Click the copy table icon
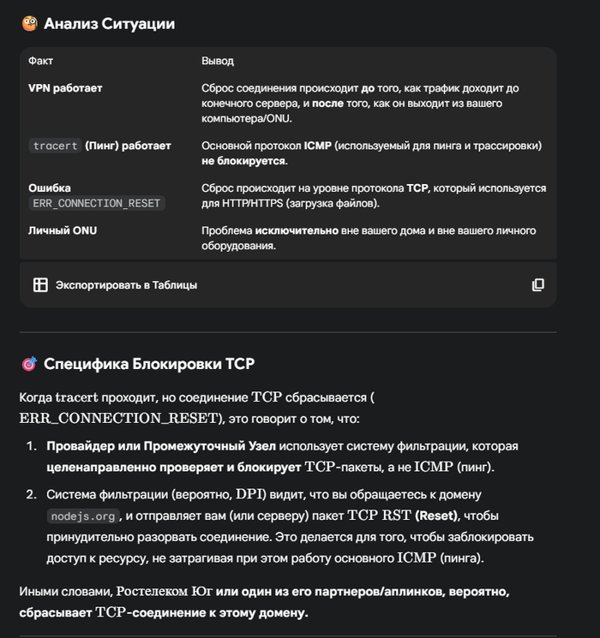The width and height of the screenshot is (600, 638). tap(537, 285)
